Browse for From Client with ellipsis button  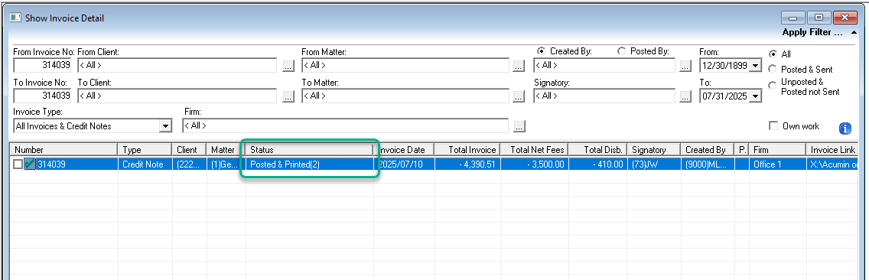pos(288,66)
